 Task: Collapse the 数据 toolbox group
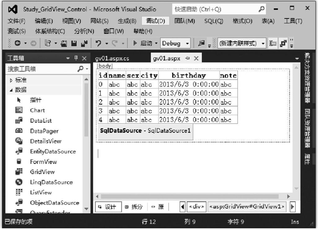click(11, 90)
